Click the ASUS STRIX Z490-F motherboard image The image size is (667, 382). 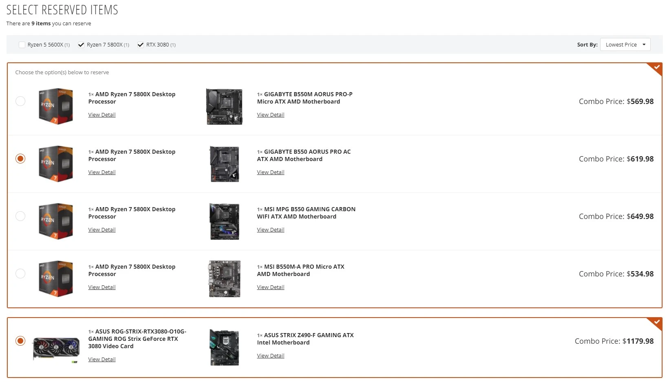[224, 347]
